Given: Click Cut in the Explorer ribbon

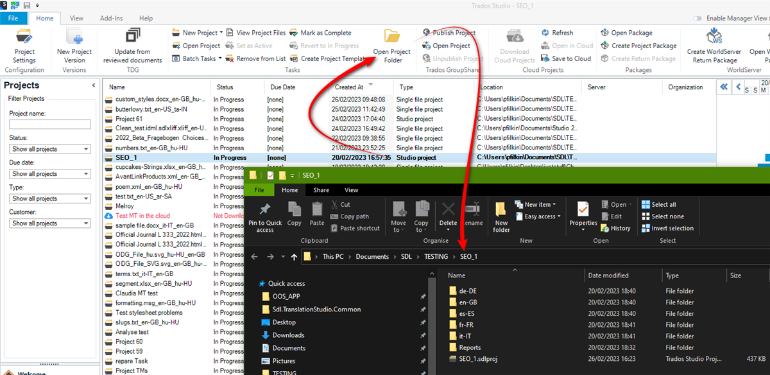Looking at the screenshot, I should tap(340, 205).
